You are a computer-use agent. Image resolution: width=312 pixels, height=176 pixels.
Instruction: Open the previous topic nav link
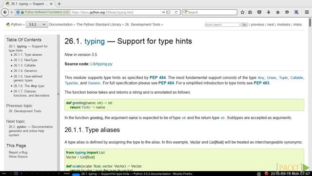pos(257,24)
